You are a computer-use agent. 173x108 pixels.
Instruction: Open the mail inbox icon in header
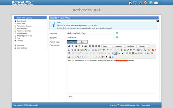pos(156,3)
